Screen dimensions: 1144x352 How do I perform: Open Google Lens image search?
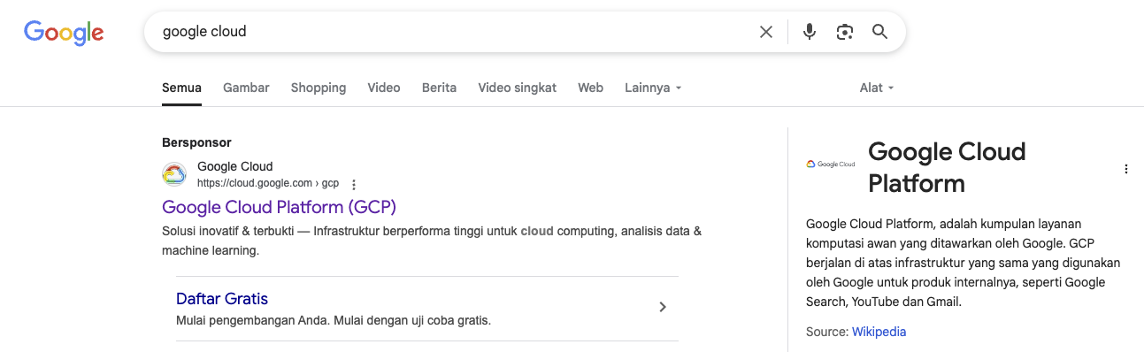pyautogui.click(x=845, y=32)
